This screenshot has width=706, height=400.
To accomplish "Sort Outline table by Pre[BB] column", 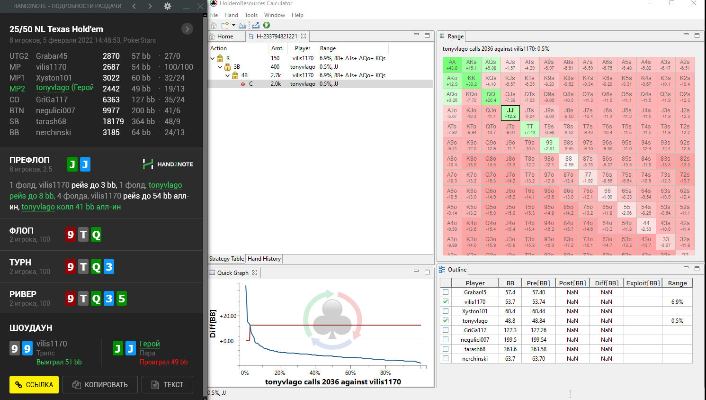I will pyautogui.click(x=538, y=283).
